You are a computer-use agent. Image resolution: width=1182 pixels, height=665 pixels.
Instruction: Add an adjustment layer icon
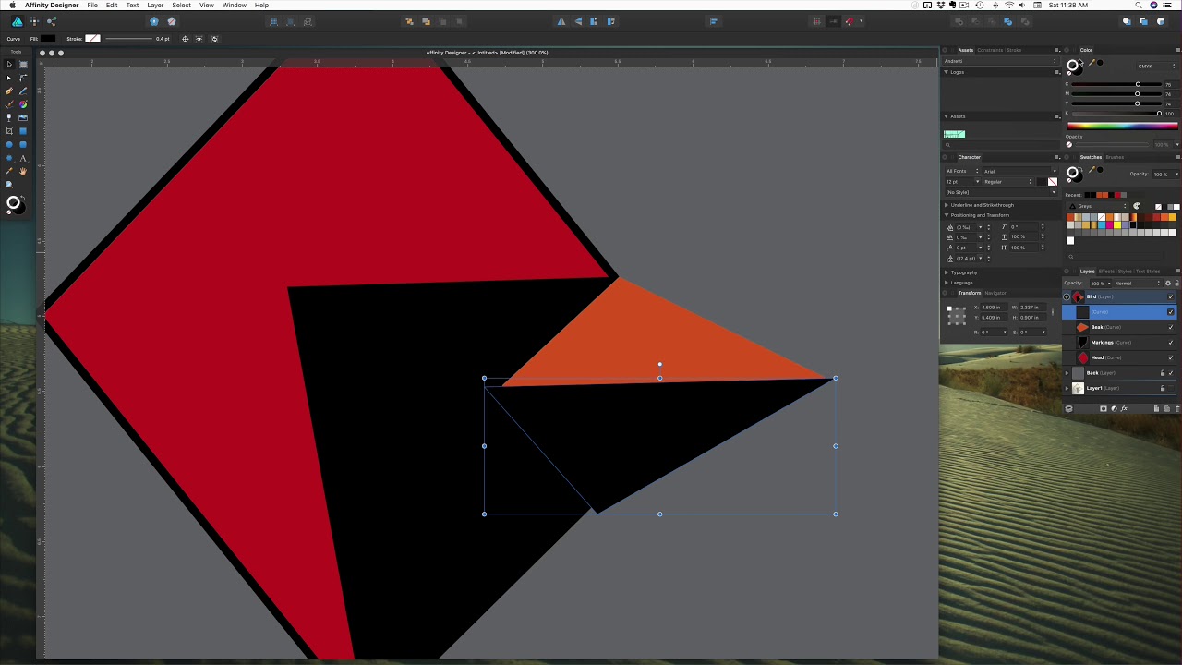tap(1114, 408)
